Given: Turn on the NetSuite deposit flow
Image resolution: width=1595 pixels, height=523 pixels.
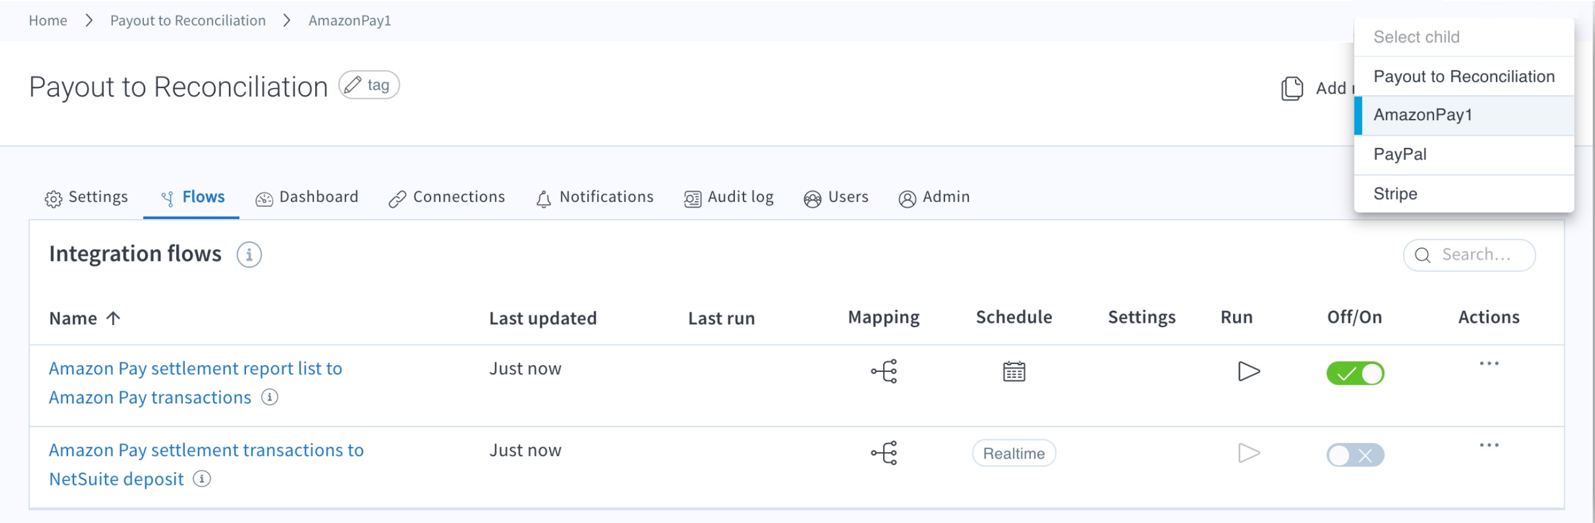Looking at the screenshot, I should click(x=1354, y=455).
